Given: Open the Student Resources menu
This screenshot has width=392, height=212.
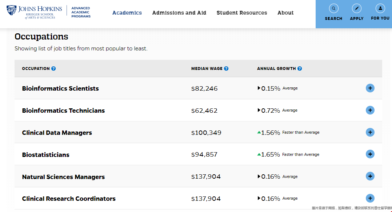Looking at the screenshot, I should click(x=241, y=13).
